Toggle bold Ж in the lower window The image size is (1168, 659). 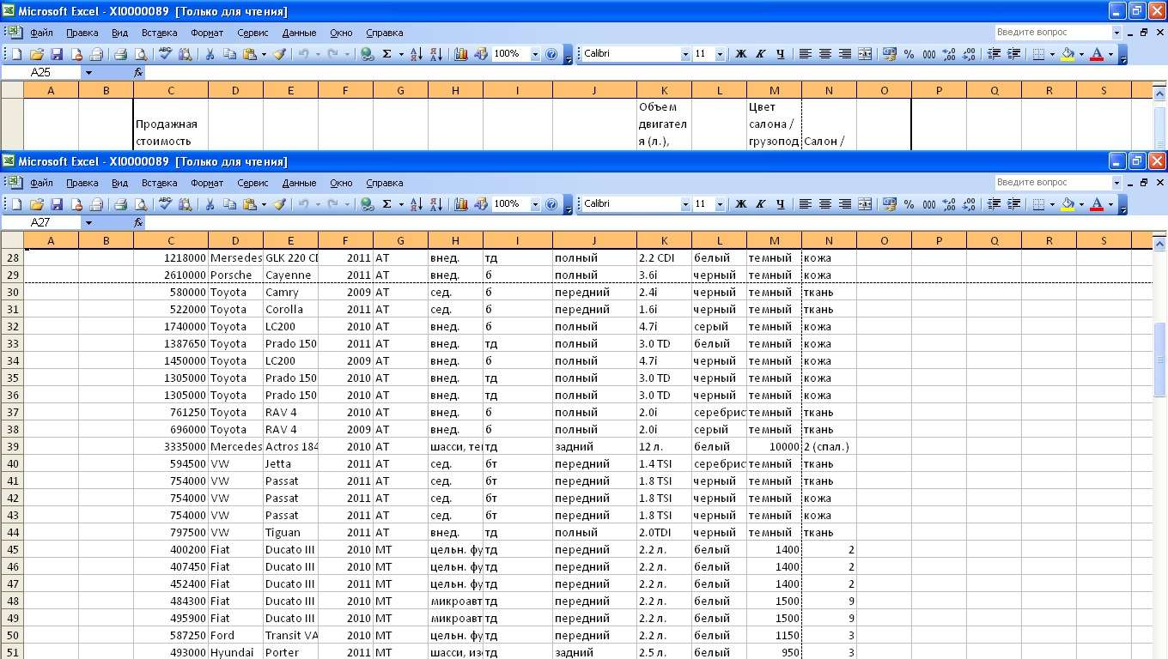tap(740, 204)
